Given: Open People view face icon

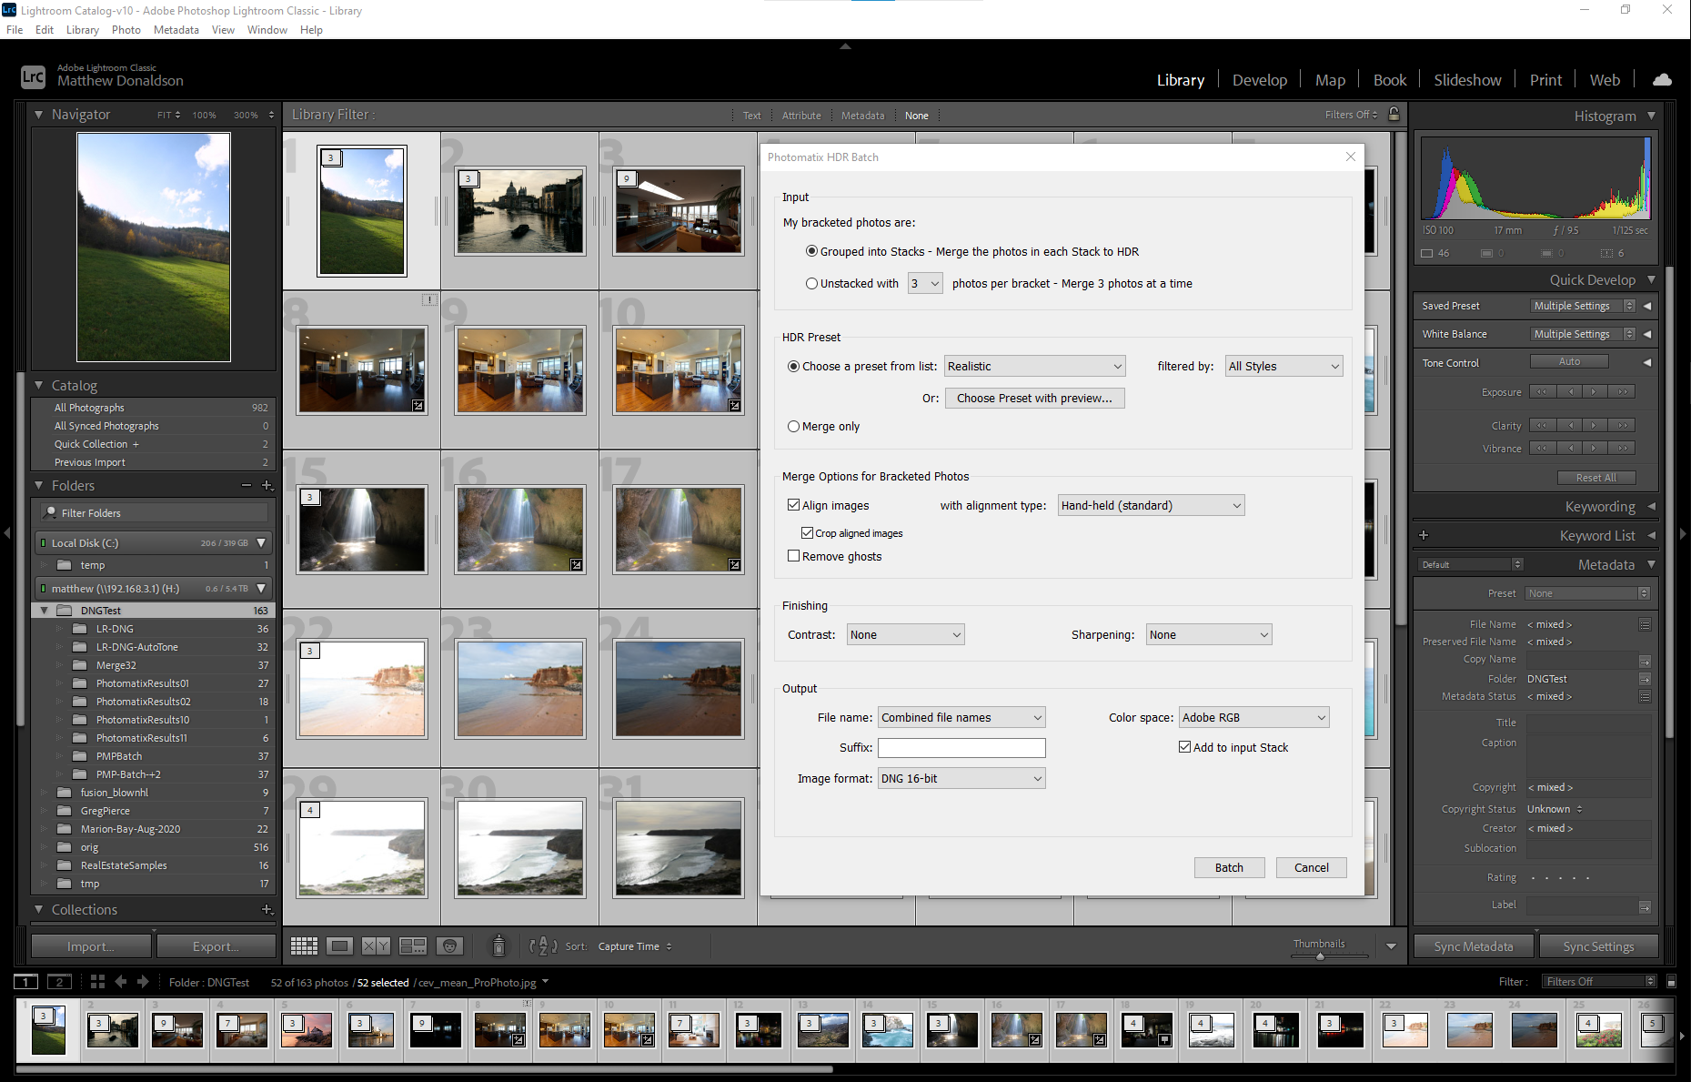Looking at the screenshot, I should 449,946.
